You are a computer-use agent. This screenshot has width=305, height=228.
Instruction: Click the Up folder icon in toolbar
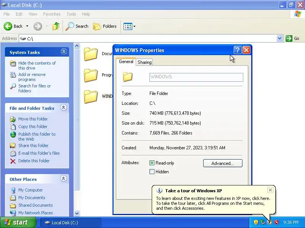[56, 26]
